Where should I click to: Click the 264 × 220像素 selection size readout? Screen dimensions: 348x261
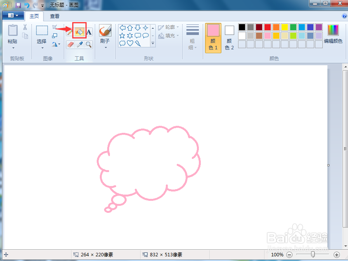97,255
